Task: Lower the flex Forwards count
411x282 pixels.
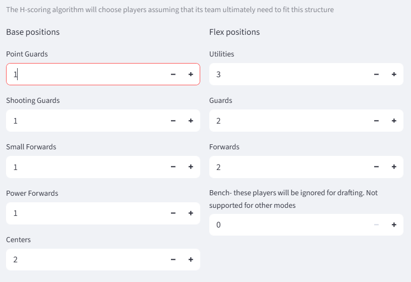Action: 376,167
